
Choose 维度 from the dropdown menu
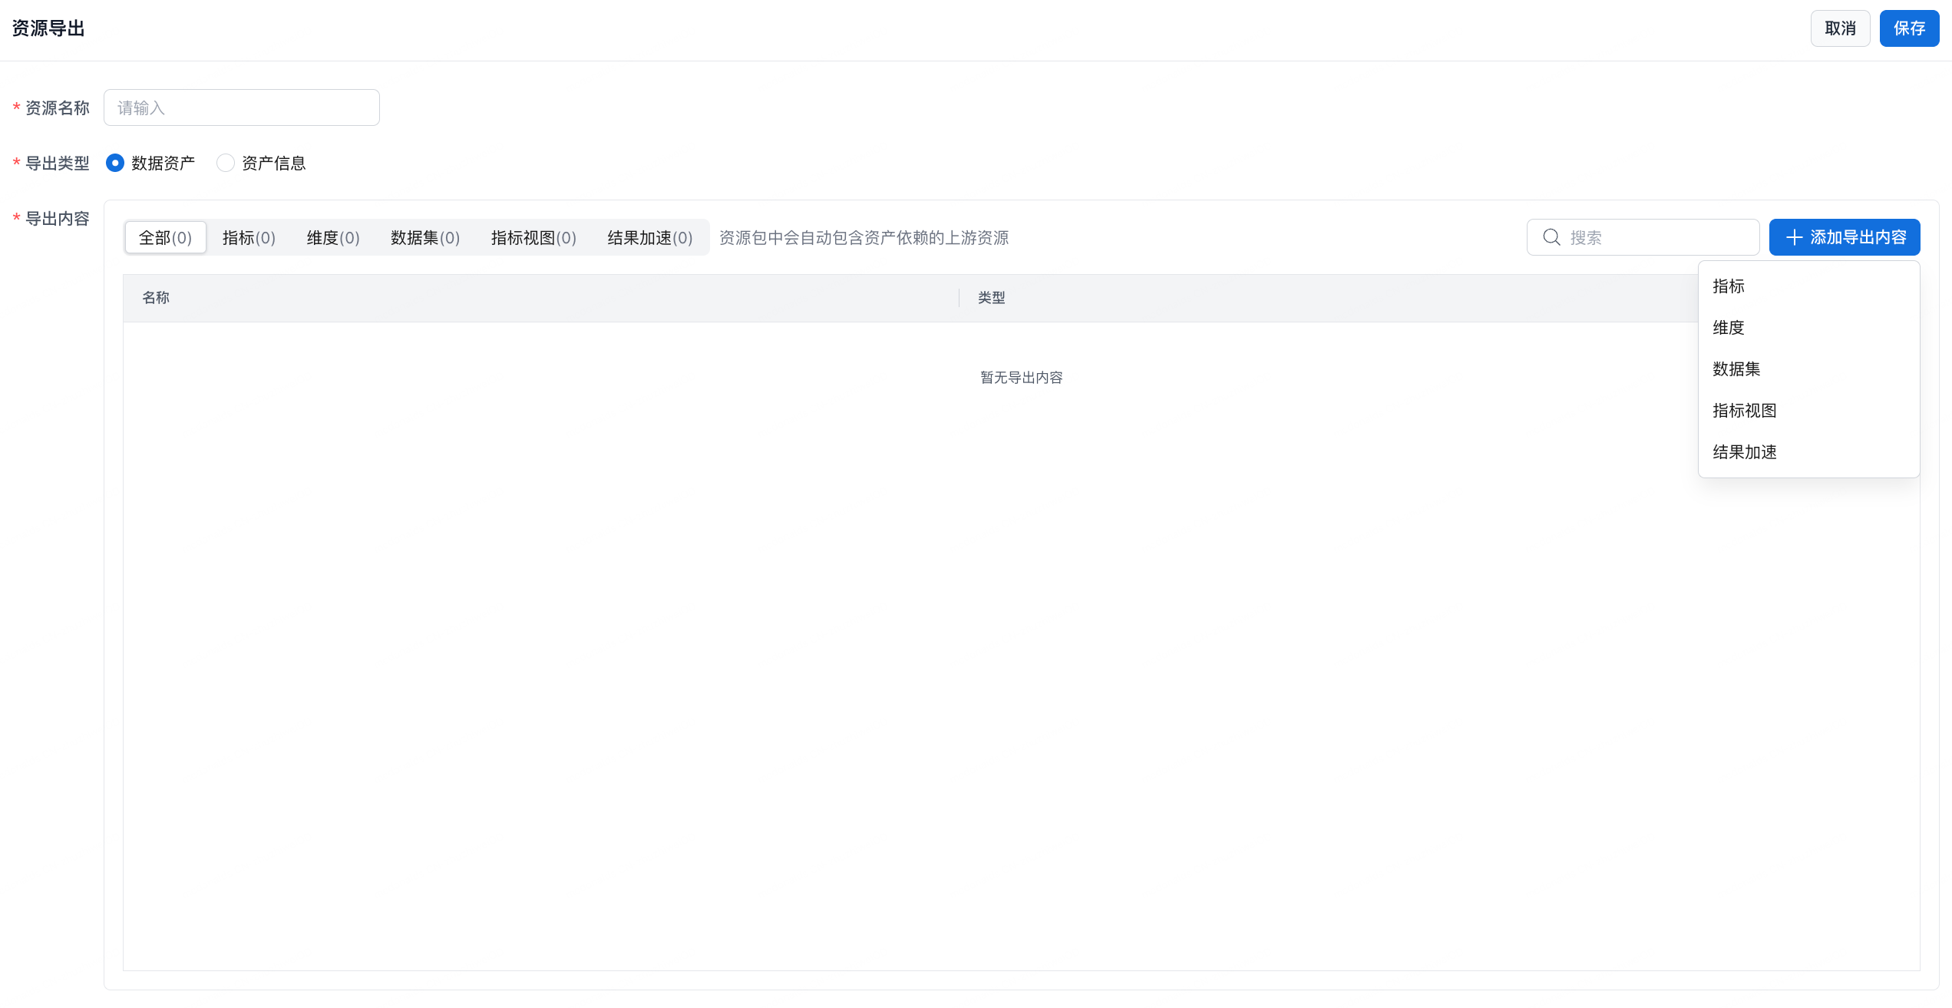1729,328
